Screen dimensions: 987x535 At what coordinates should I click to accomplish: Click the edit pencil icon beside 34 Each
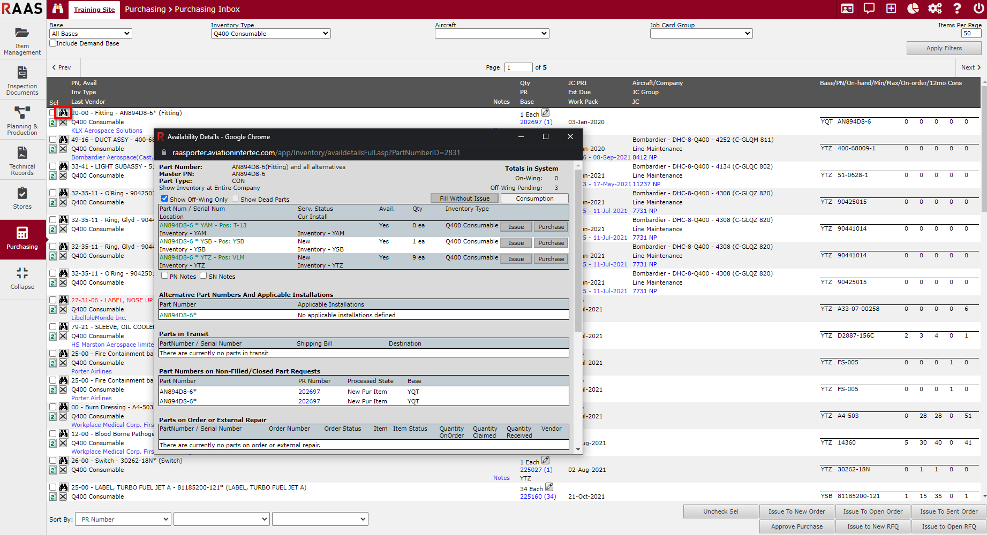coord(549,487)
